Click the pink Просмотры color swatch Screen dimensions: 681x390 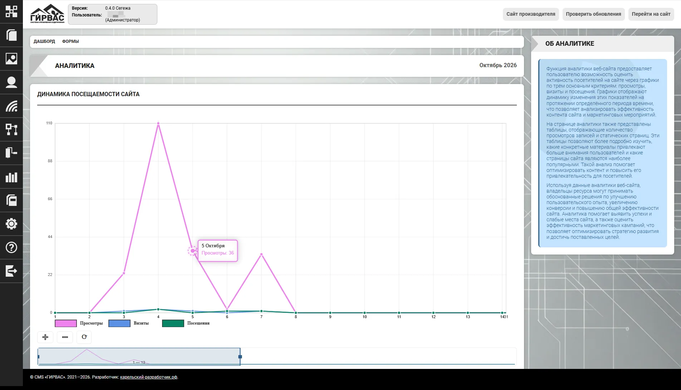pyautogui.click(x=66, y=323)
